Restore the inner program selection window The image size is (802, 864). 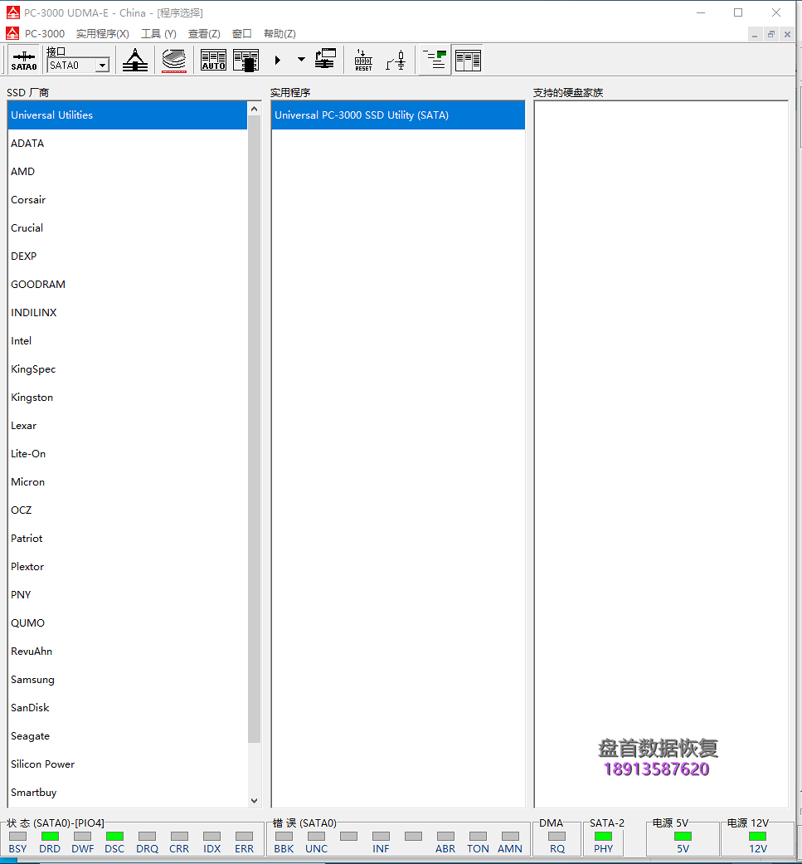(x=771, y=34)
